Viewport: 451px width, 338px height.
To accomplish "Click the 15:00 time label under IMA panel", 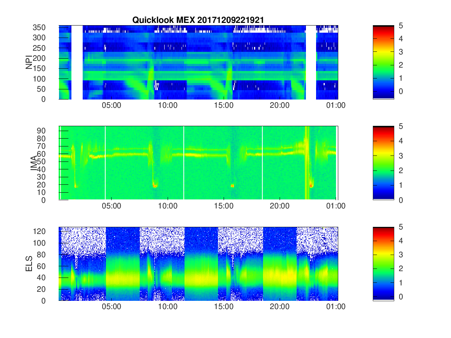I will pos(224,206).
